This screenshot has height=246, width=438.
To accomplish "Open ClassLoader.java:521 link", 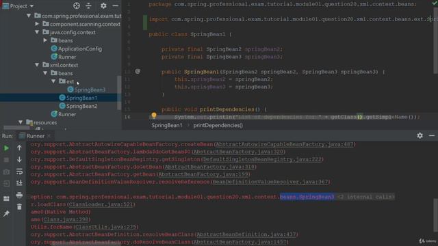I will (101, 204).
